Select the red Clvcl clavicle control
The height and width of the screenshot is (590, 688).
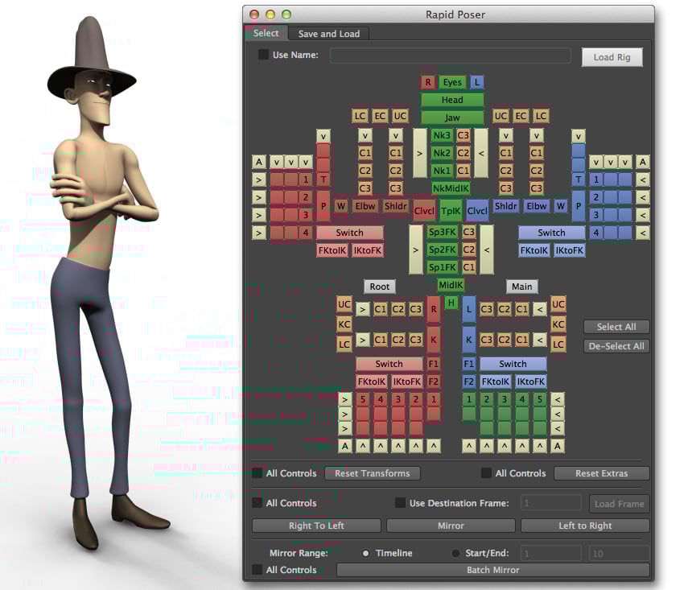coord(424,211)
